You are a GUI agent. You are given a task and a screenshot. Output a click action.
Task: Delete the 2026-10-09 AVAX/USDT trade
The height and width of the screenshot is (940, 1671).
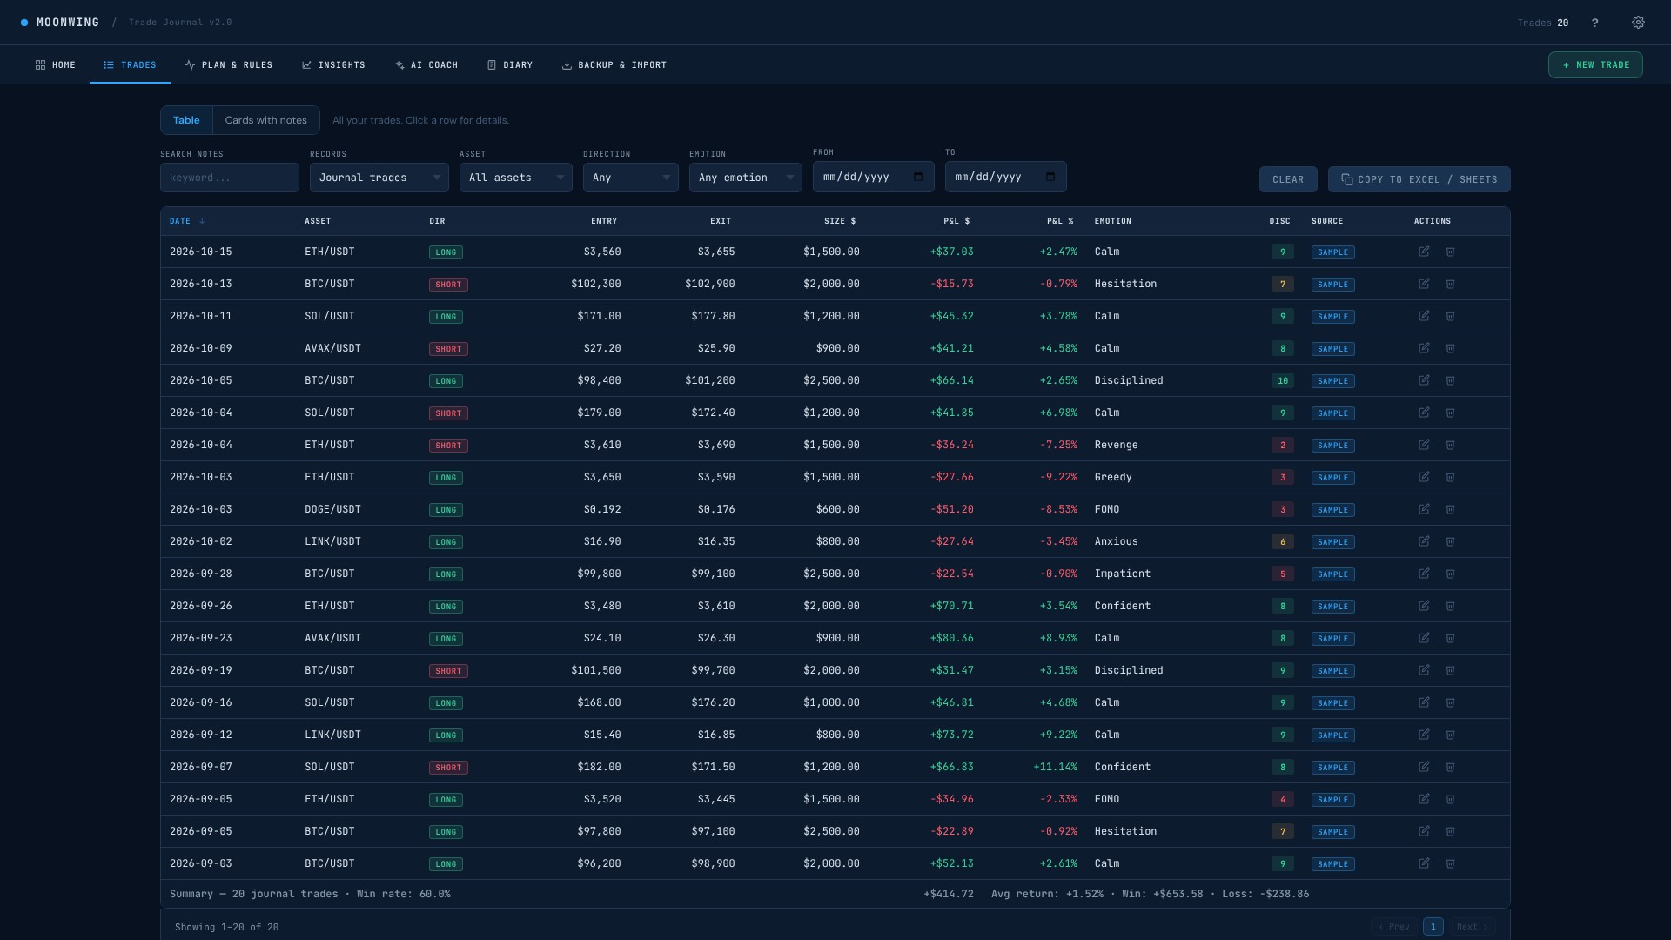tap(1450, 348)
